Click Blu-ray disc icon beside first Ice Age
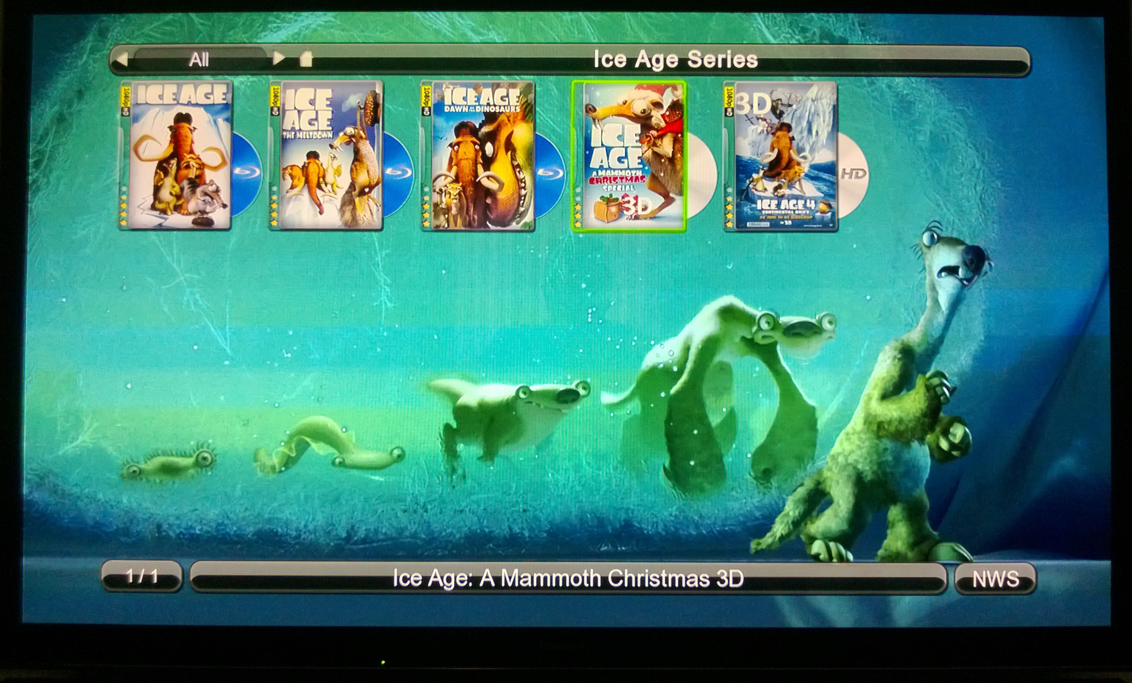The height and width of the screenshot is (683, 1132). 247,174
